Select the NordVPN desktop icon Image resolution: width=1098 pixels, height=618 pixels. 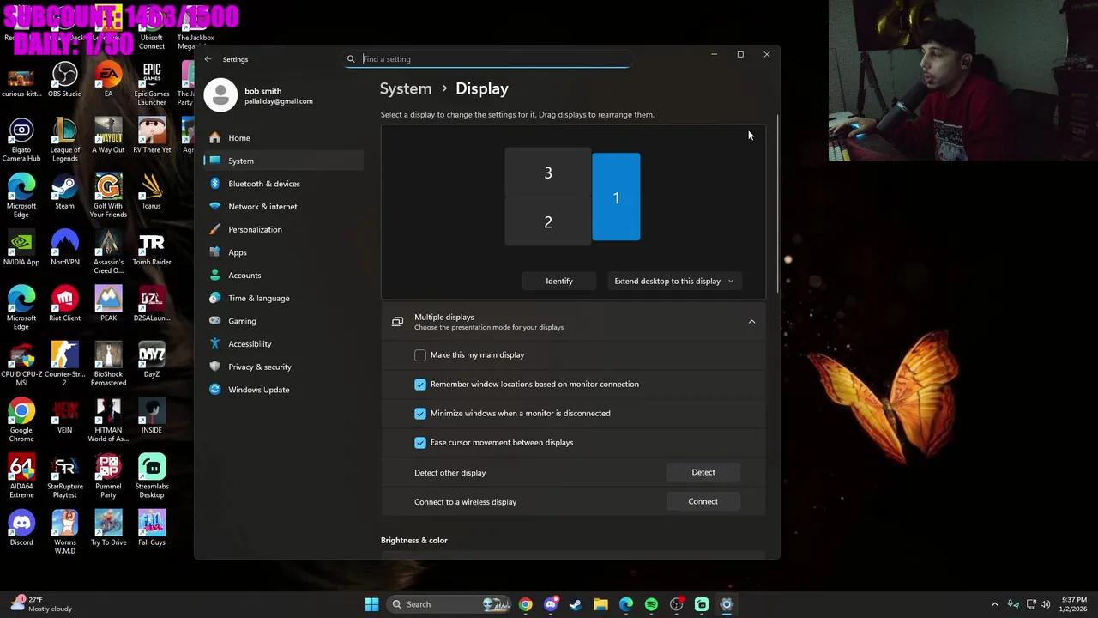65,248
